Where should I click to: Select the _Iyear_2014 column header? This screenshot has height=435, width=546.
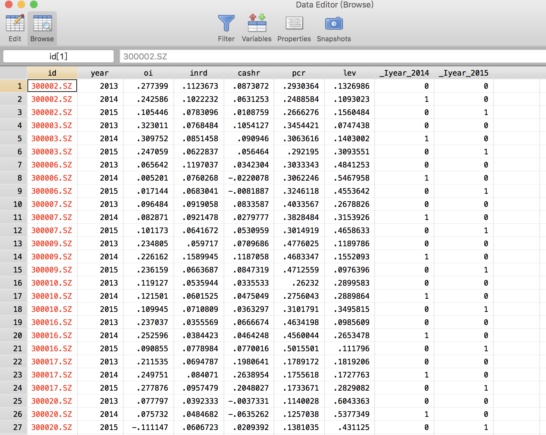point(404,73)
